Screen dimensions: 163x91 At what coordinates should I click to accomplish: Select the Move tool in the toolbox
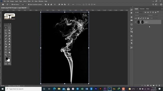6,28
